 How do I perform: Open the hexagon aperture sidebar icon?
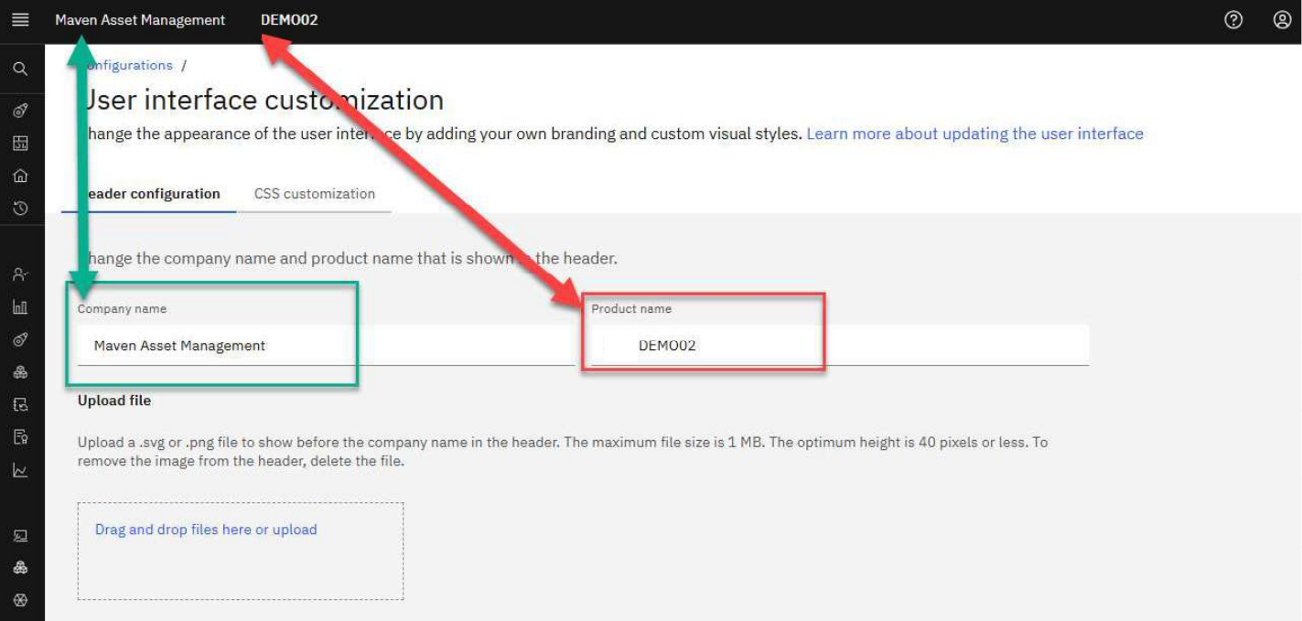(x=20, y=601)
